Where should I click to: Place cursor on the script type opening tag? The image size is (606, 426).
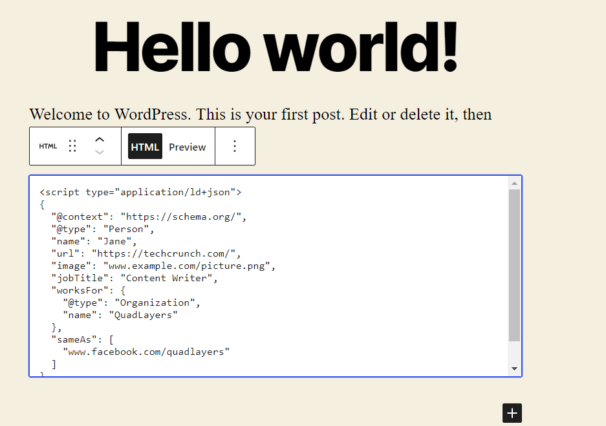pos(140,192)
